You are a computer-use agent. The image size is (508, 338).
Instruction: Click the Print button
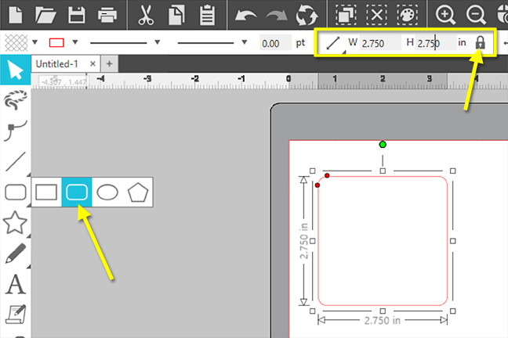(x=107, y=14)
